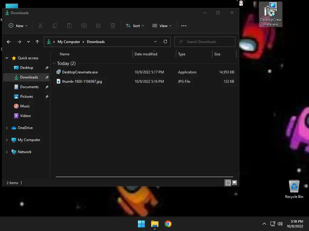Click the Application type cell
Image resolution: width=309 pixels, height=231 pixels.
pyautogui.click(x=187, y=72)
